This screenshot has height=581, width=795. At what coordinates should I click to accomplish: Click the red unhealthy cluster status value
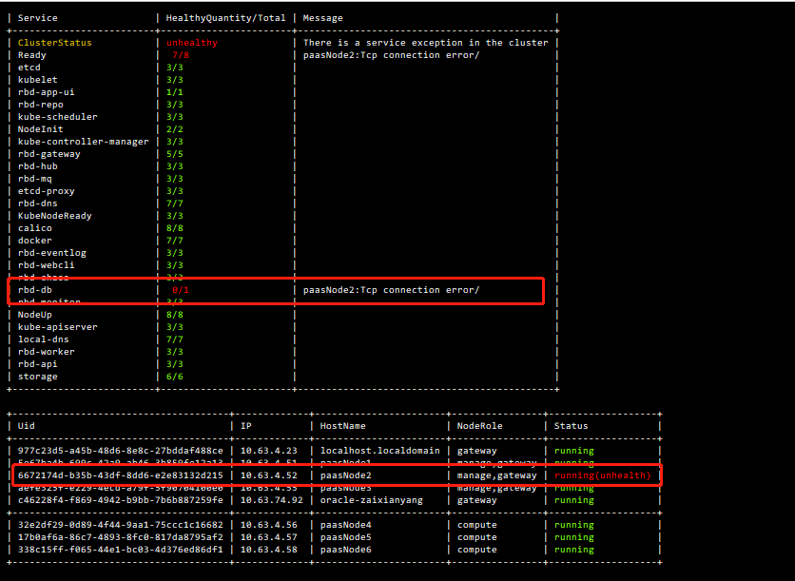(x=192, y=43)
